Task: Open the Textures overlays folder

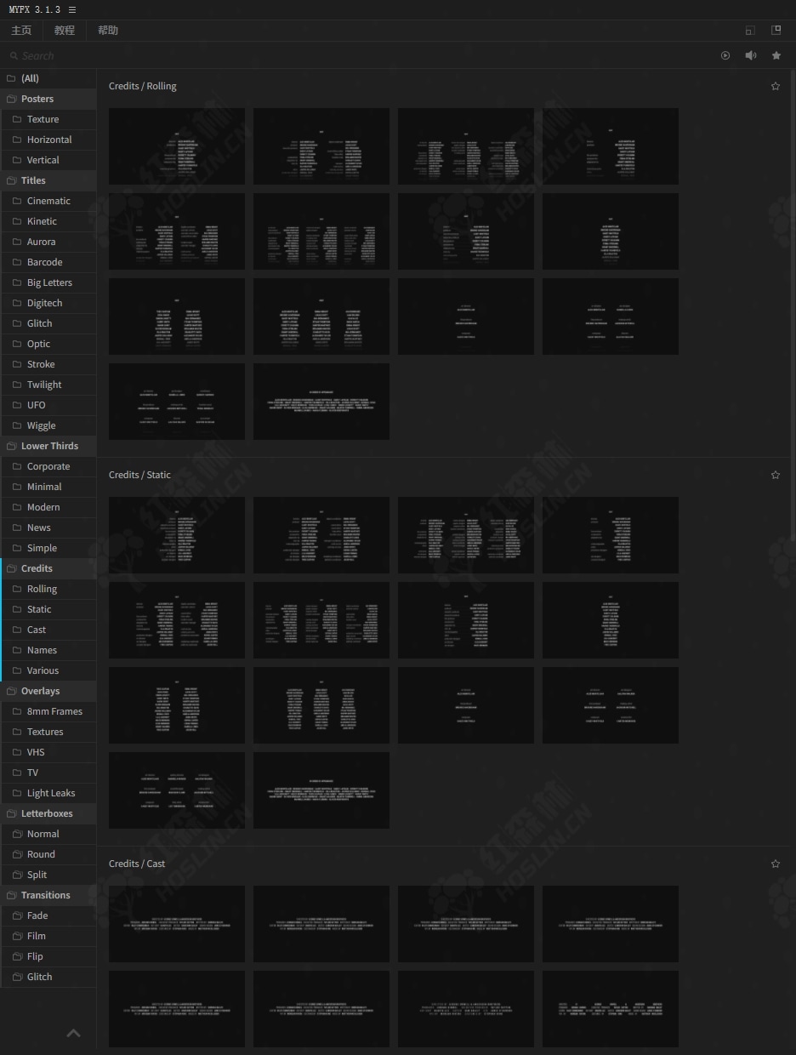Action: pyautogui.click(x=48, y=732)
